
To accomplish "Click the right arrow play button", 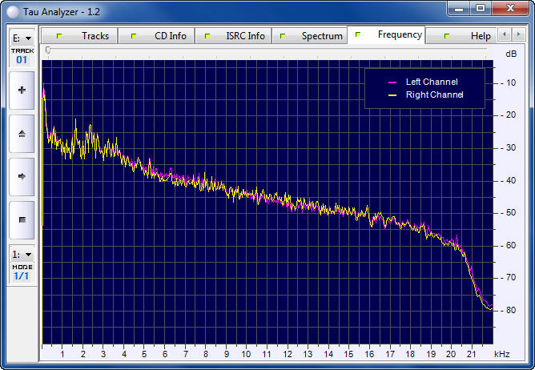I will (22, 176).
